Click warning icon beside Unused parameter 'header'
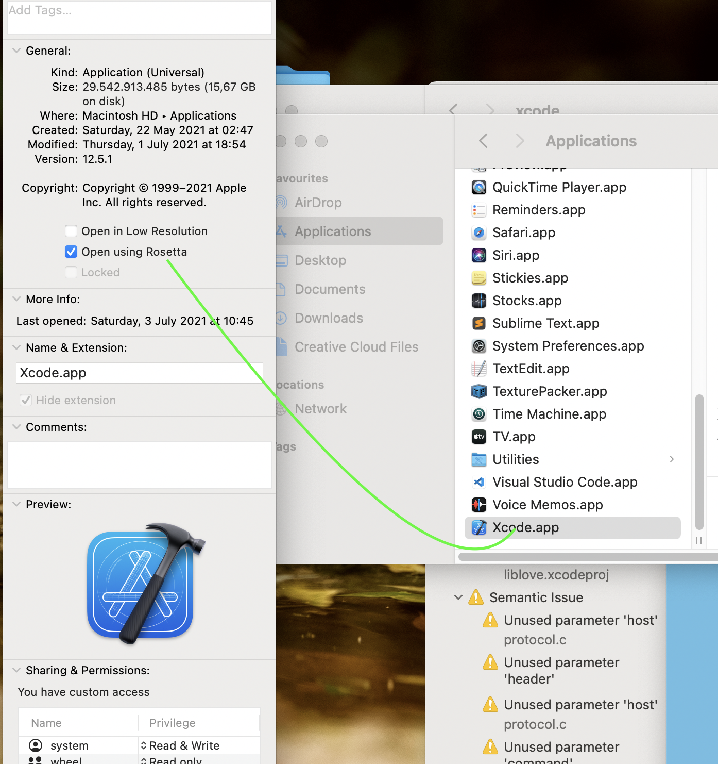 click(490, 662)
